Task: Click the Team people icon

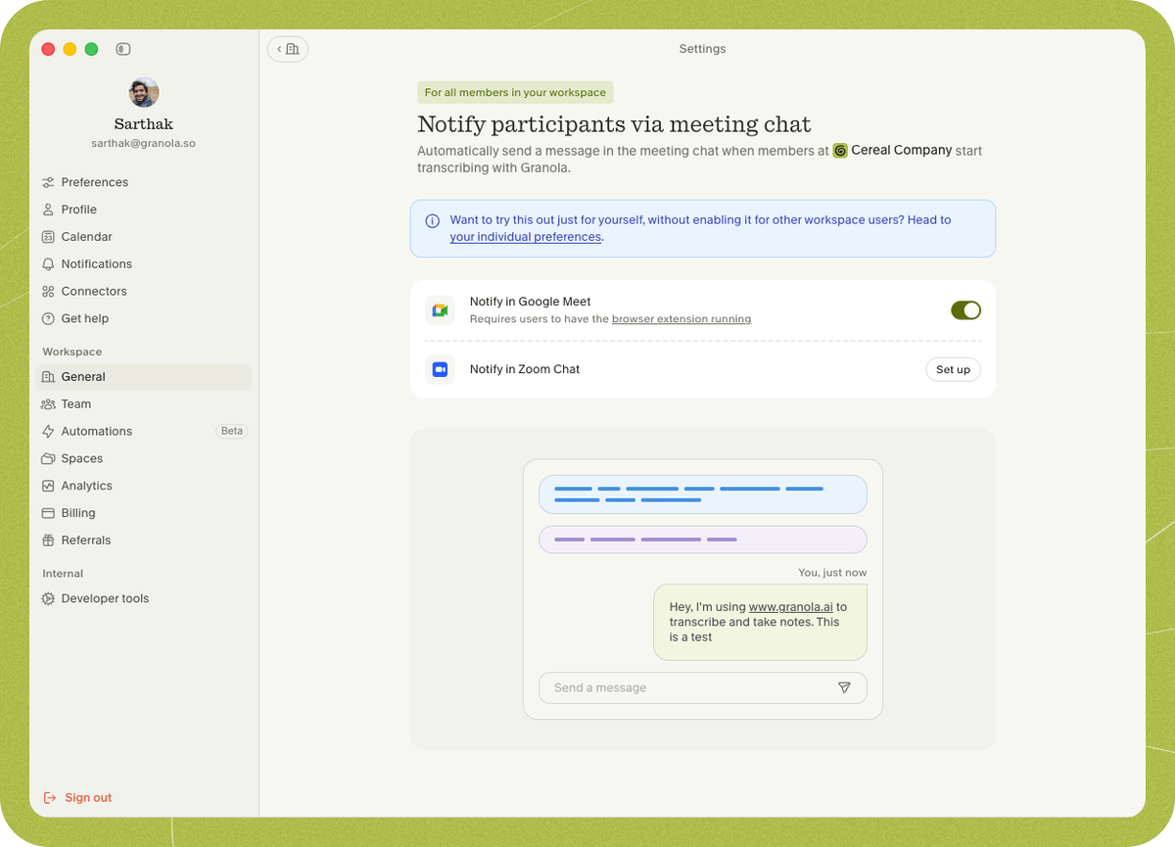Action: [x=48, y=404]
